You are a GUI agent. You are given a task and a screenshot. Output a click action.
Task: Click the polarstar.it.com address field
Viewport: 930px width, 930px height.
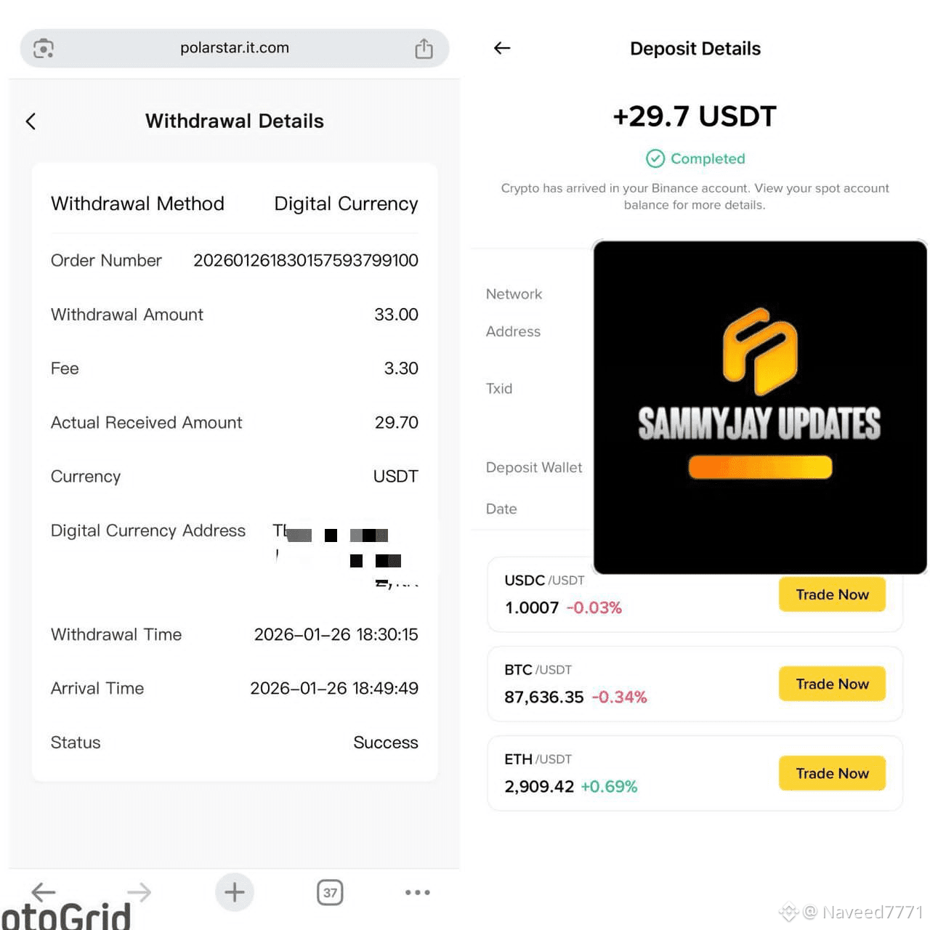click(235, 49)
